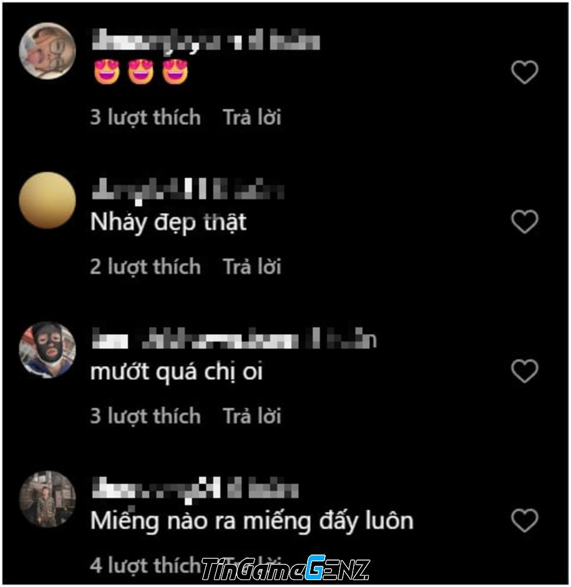Like the heart-eyes emoji comment

pos(525,72)
